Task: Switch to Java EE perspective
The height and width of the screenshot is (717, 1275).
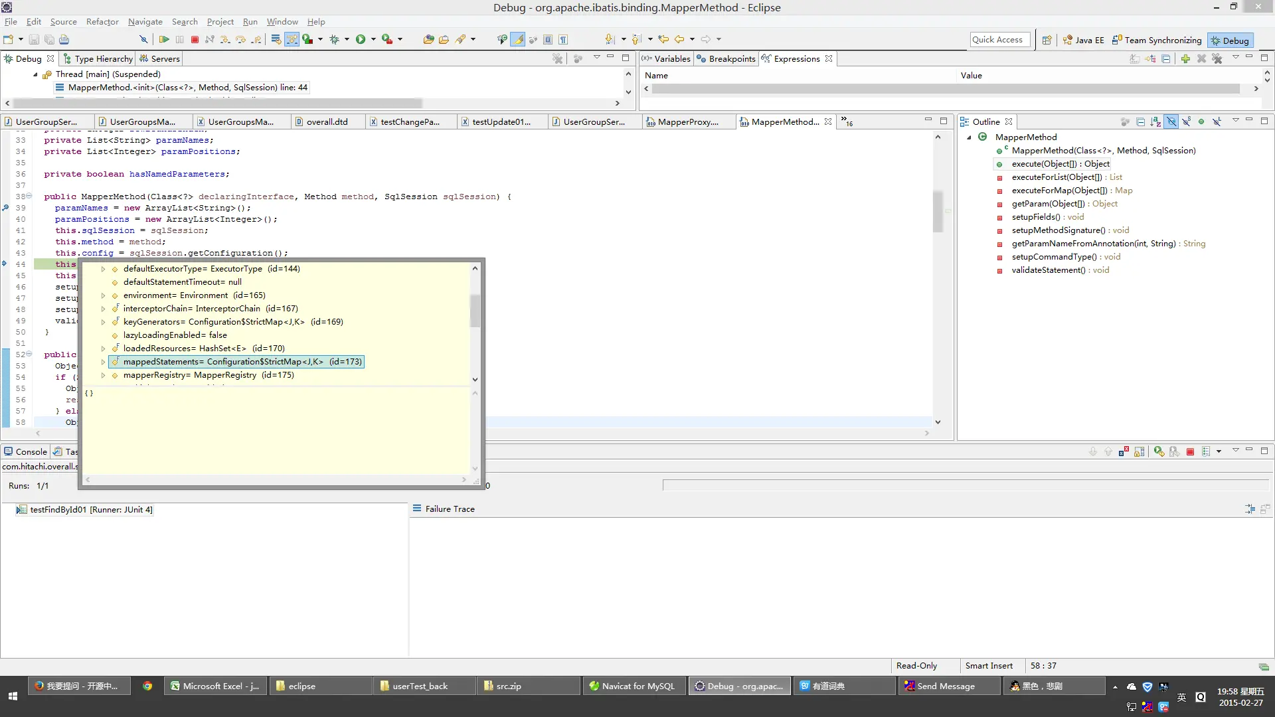Action: [1083, 40]
